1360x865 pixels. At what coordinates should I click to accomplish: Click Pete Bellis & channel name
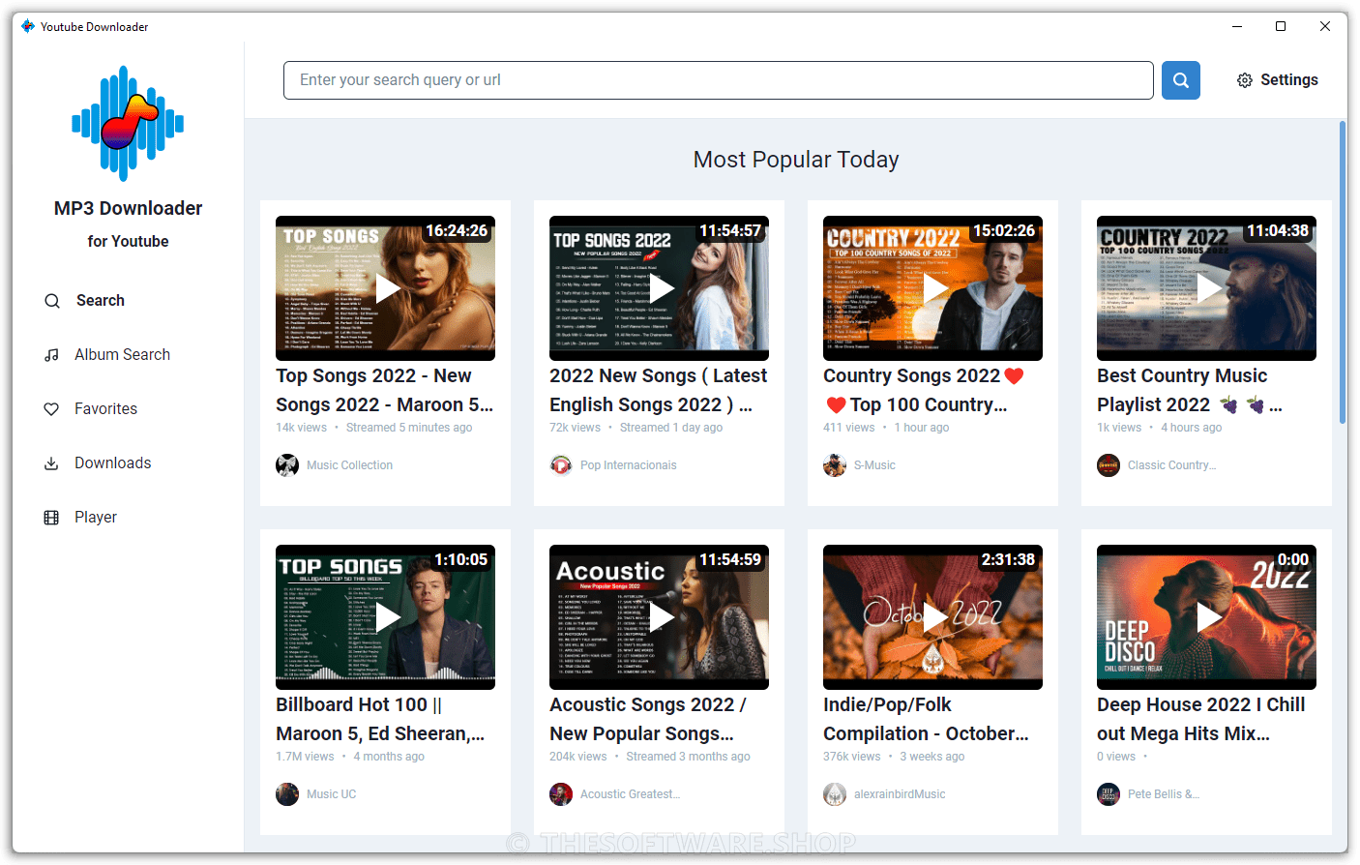click(x=1164, y=794)
